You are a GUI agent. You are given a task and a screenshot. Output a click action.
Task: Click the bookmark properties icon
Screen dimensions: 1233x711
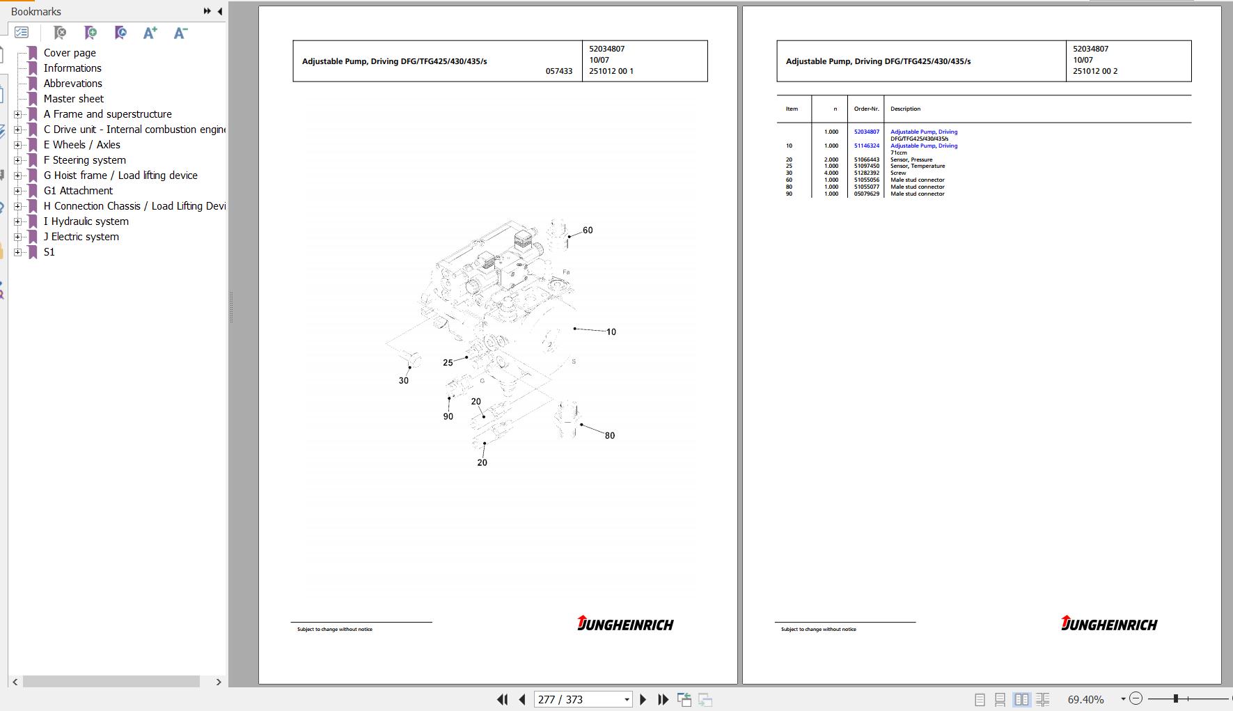(120, 33)
